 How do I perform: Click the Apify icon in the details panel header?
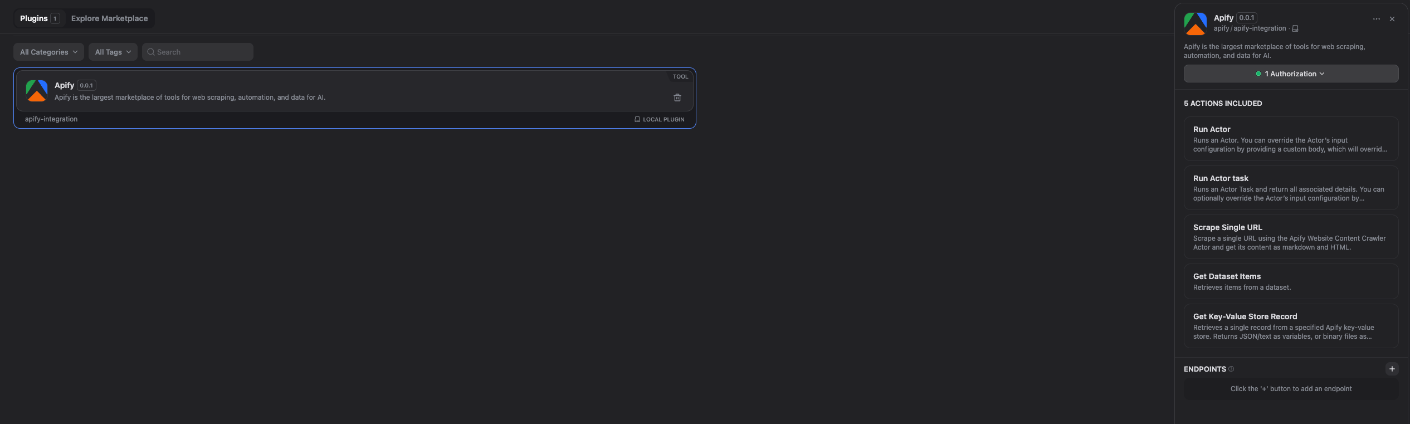[x=1196, y=23]
